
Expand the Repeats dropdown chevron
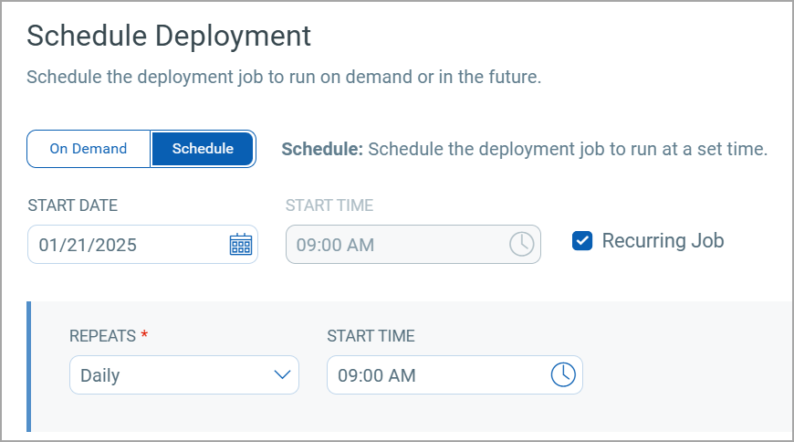pyautogui.click(x=282, y=374)
